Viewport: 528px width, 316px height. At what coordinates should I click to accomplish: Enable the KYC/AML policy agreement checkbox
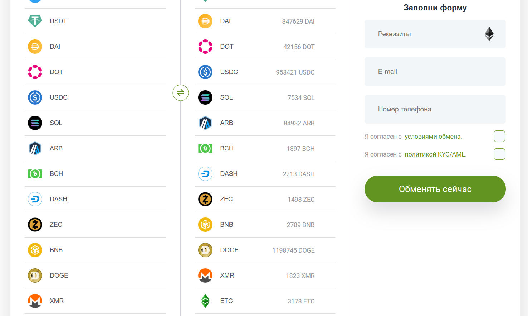coord(499,154)
